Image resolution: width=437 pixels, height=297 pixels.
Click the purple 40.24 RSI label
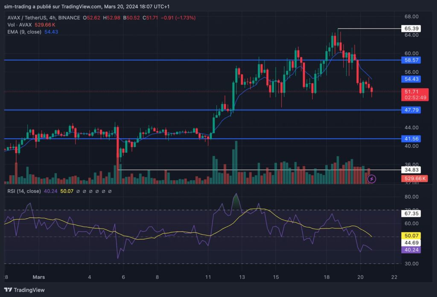(411, 250)
